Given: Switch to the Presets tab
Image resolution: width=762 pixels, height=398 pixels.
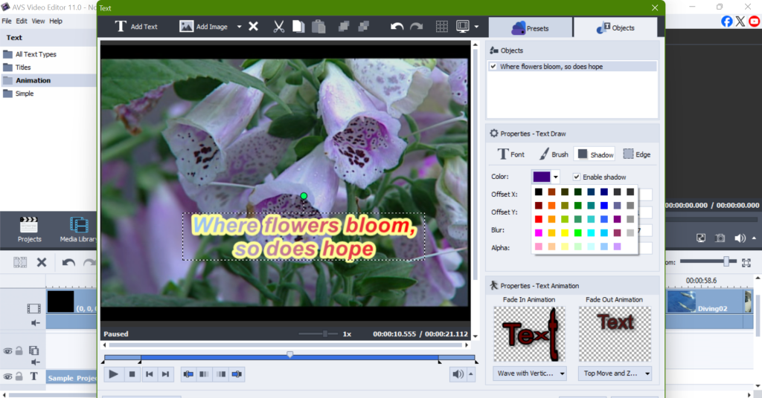Looking at the screenshot, I should (530, 28).
